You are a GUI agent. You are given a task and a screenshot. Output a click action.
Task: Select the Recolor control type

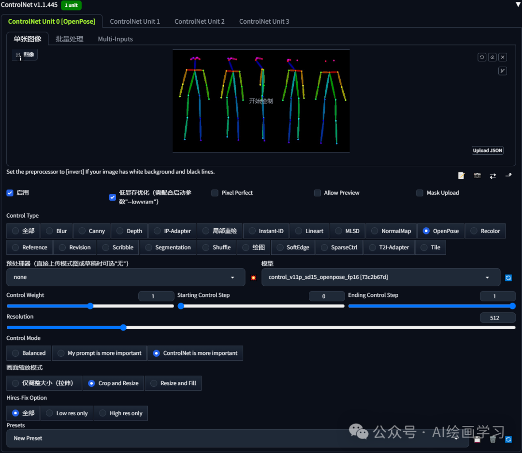click(485, 231)
